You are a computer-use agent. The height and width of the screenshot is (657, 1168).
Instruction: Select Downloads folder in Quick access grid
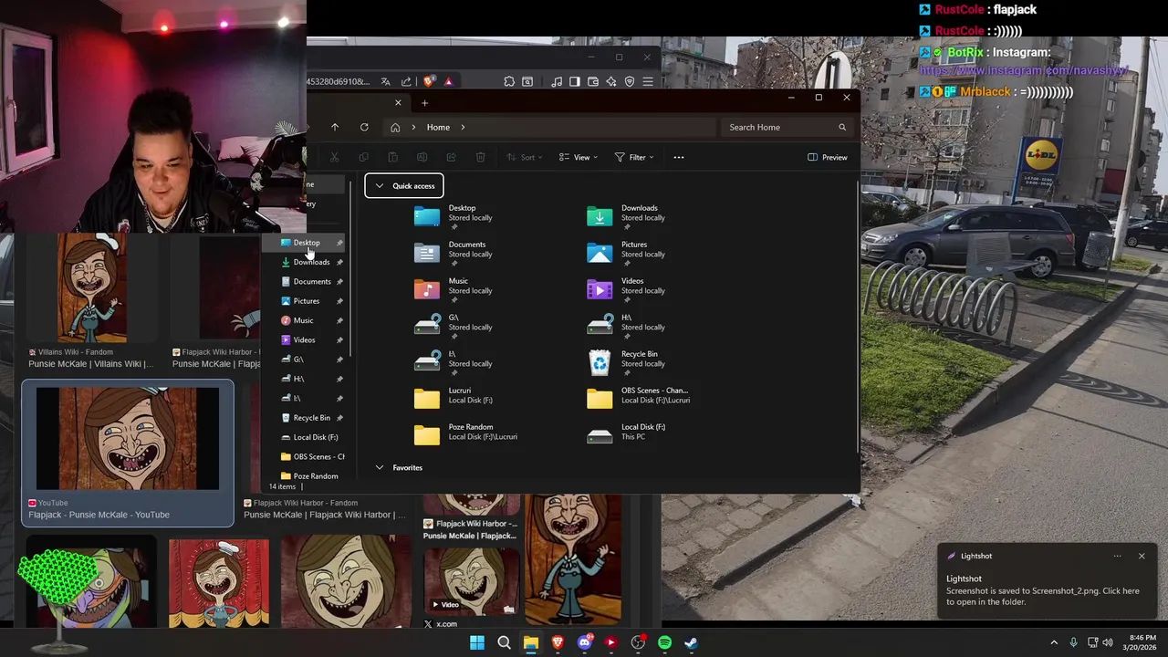coord(627,216)
